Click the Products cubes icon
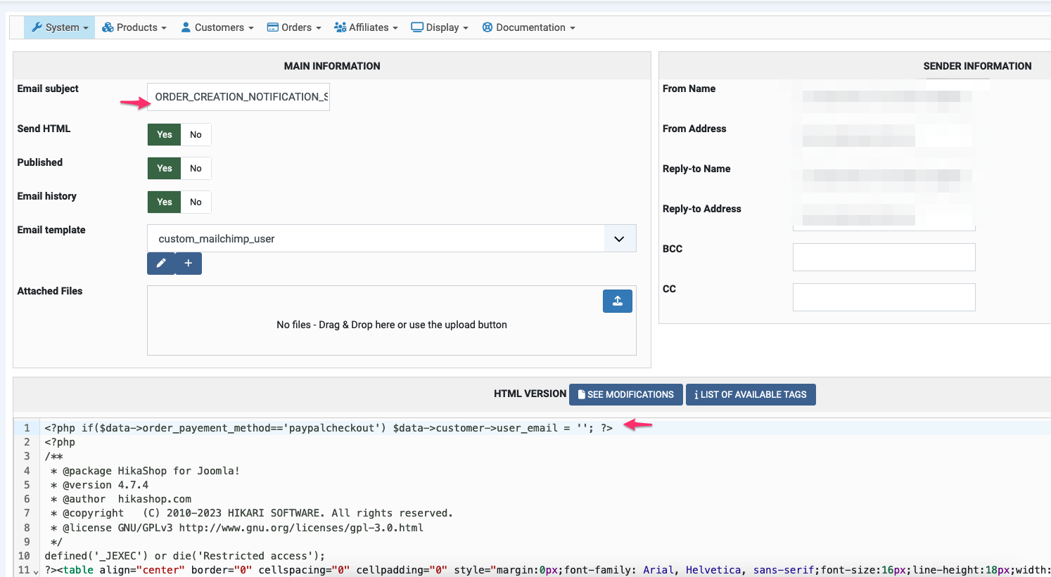The width and height of the screenshot is (1051, 577). (x=108, y=27)
